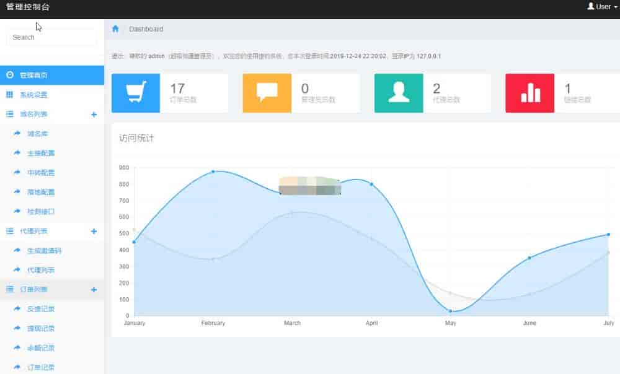Open 主域配置 in the sidebar
Viewport: 620px width, 374px height.
click(41, 153)
